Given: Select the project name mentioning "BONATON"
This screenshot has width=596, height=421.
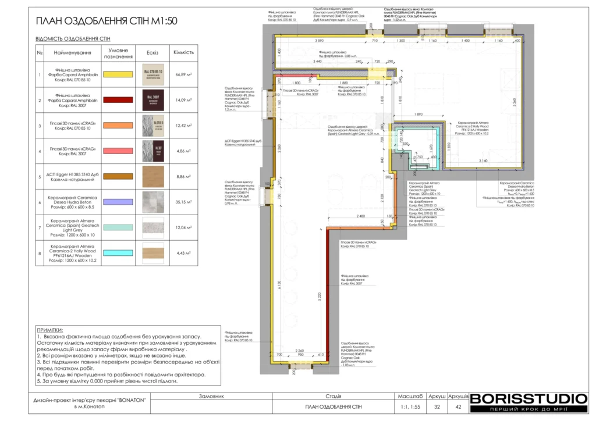Looking at the screenshot, I should [89, 403].
